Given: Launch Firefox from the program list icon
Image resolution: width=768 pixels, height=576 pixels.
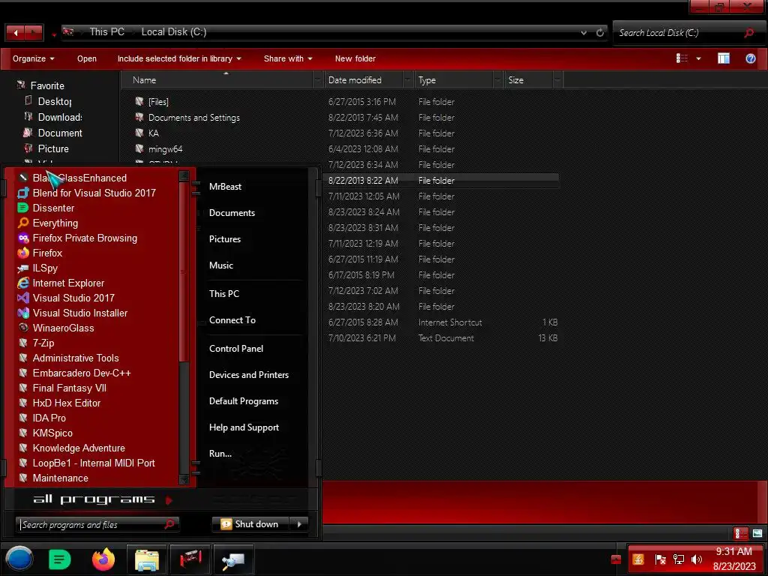Looking at the screenshot, I should 23,253.
